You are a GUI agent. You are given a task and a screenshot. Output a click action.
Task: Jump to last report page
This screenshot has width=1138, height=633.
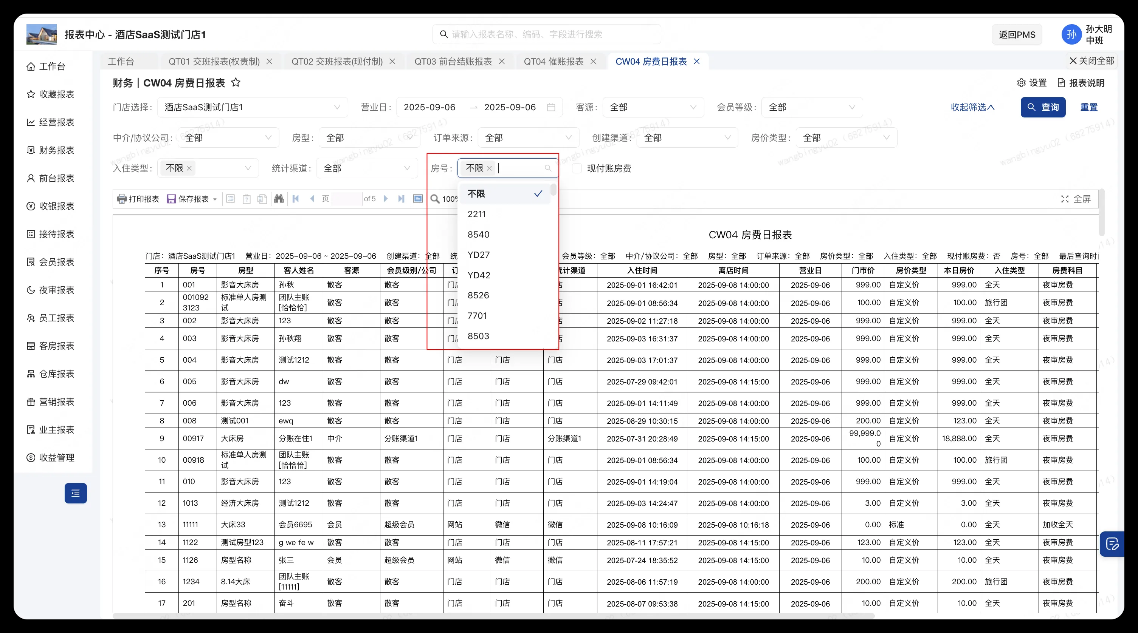tap(401, 199)
